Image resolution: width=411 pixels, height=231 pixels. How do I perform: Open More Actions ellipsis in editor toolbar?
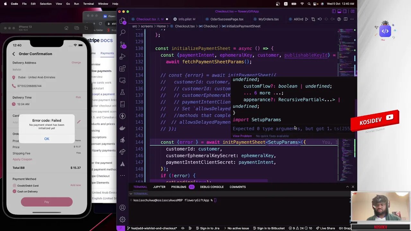[352, 19]
